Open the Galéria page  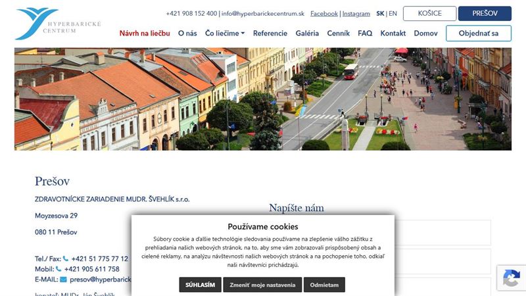pos(307,34)
